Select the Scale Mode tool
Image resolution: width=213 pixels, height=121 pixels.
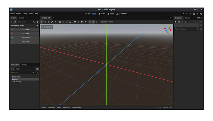click(52, 22)
